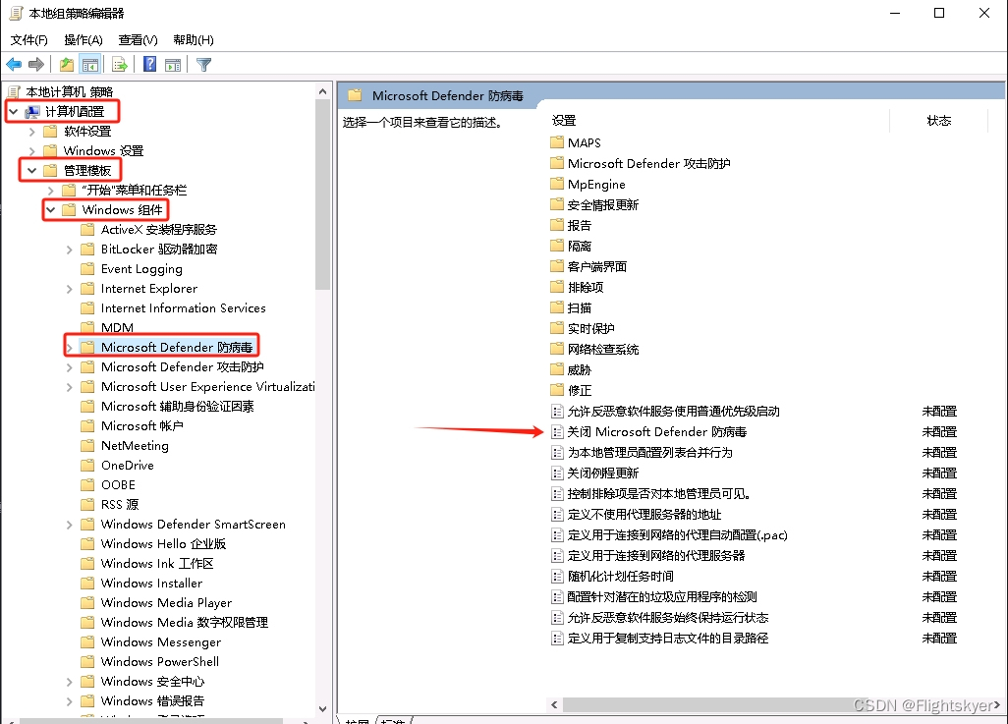Select Microsoft Defender 攻击防护 tree item
This screenshot has width=1008, height=724.
tap(182, 367)
